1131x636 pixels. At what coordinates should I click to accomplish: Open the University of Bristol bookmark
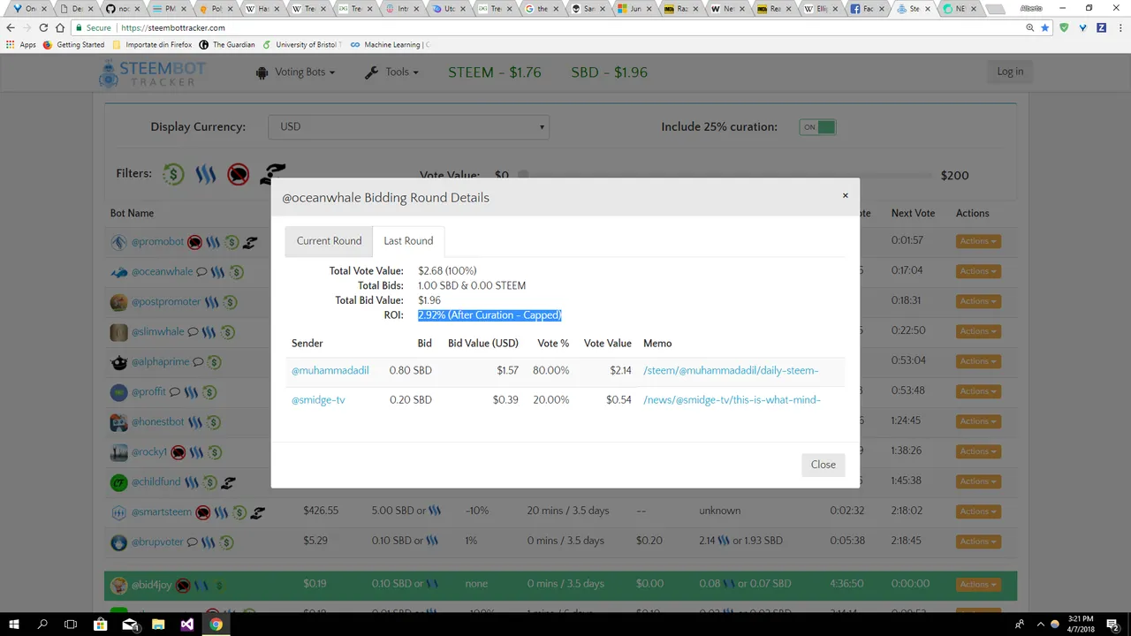[x=302, y=44]
